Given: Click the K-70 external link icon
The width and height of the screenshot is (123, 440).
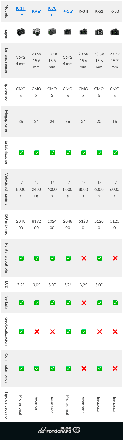Looking at the screenshot, I should pos(53,15).
